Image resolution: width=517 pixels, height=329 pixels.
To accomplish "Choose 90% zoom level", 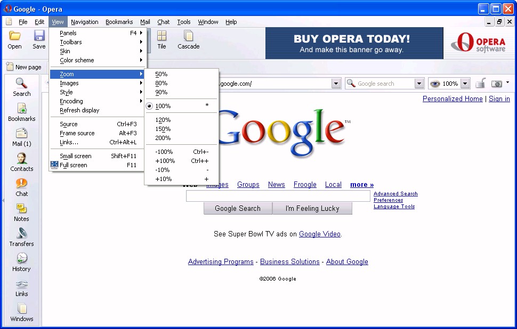I will [x=181, y=92].
